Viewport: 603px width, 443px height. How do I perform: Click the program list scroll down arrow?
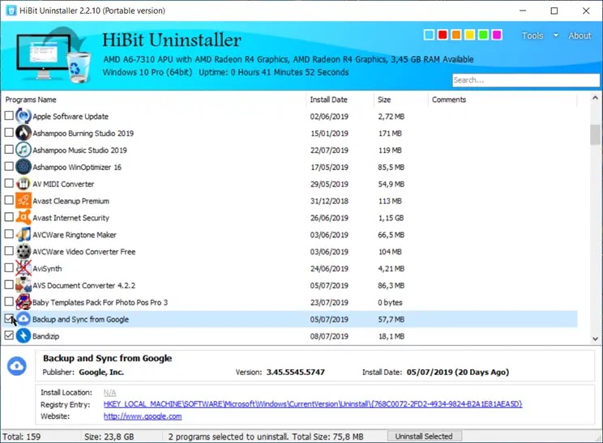tap(595, 339)
